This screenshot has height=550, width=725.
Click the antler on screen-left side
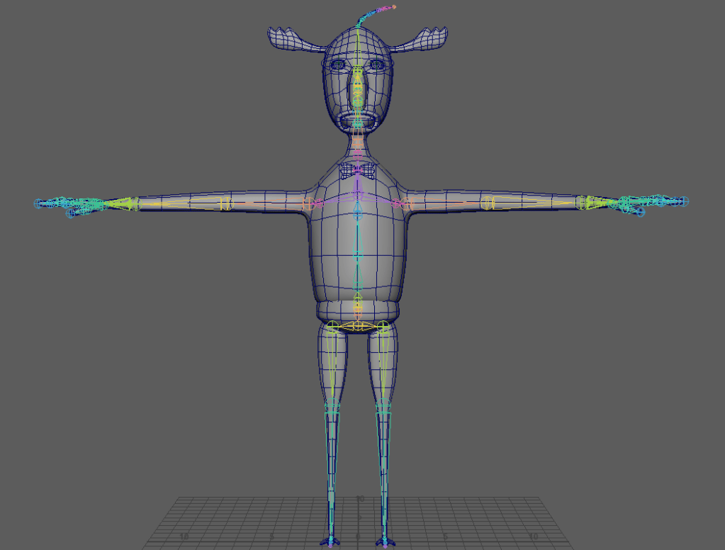(x=291, y=40)
